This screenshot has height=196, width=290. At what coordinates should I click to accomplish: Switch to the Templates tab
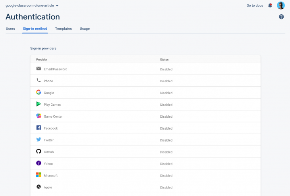click(x=64, y=29)
